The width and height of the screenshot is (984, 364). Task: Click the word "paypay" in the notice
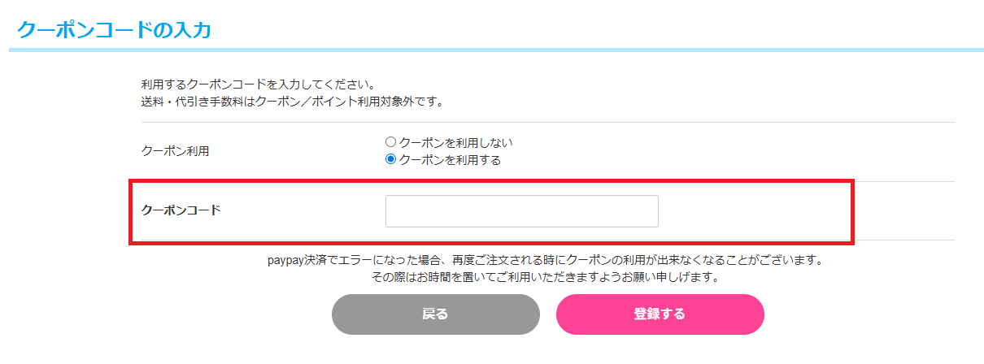[285, 261]
